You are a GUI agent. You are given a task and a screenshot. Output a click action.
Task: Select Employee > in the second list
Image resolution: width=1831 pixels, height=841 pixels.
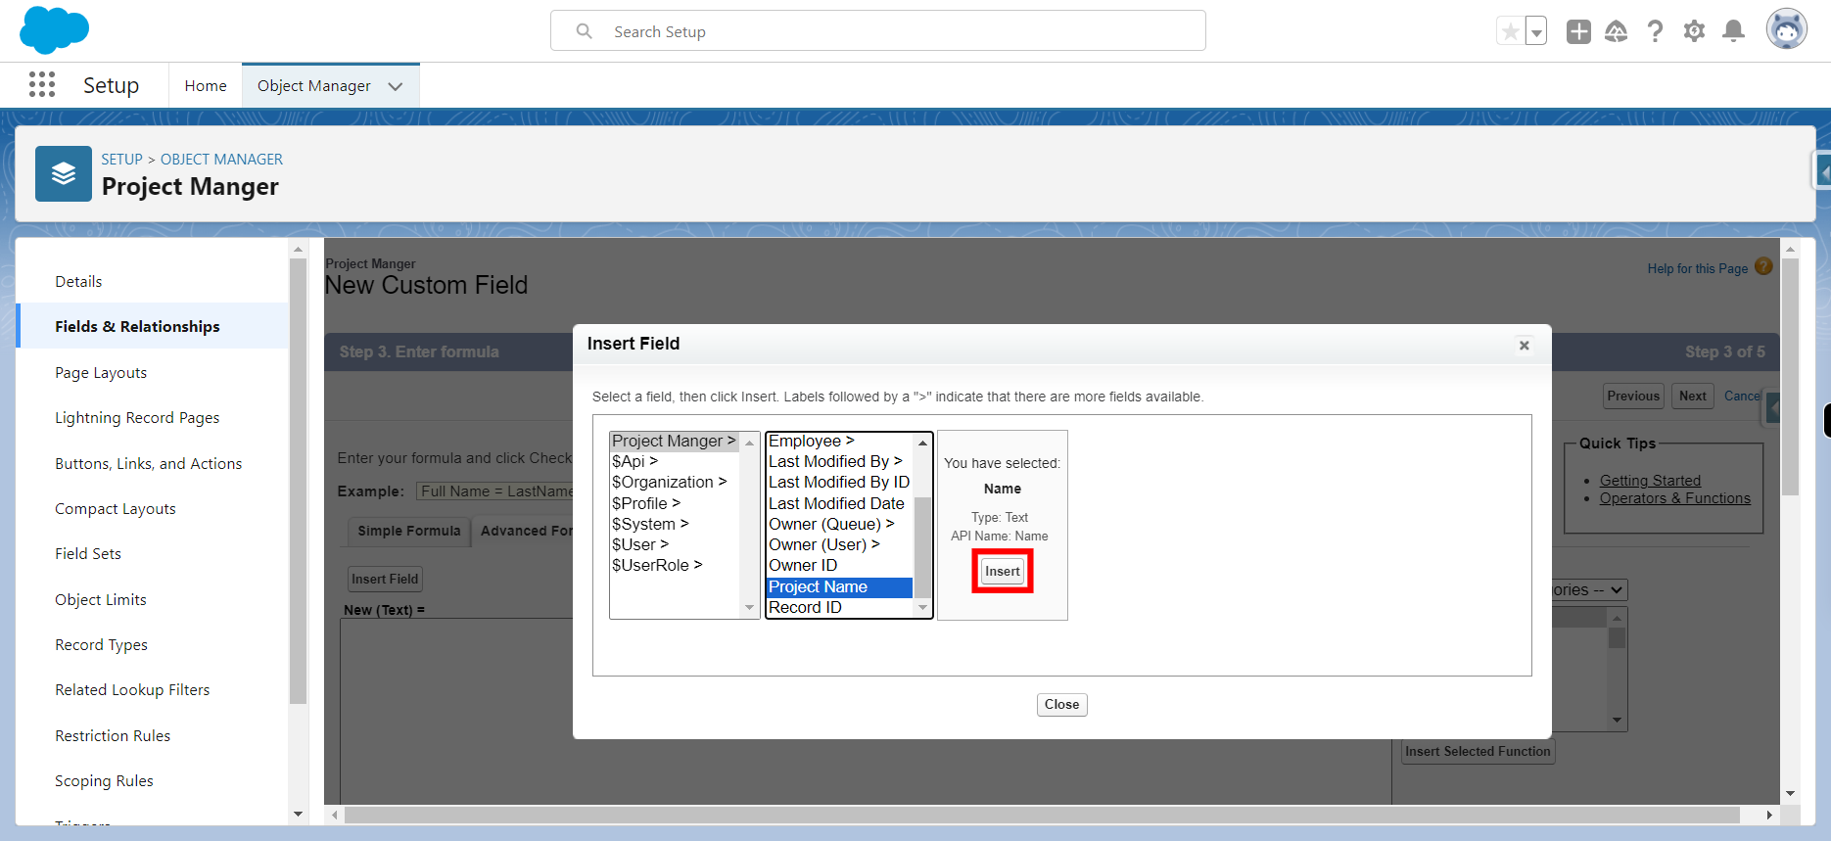pyautogui.click(x=840, y=441)
